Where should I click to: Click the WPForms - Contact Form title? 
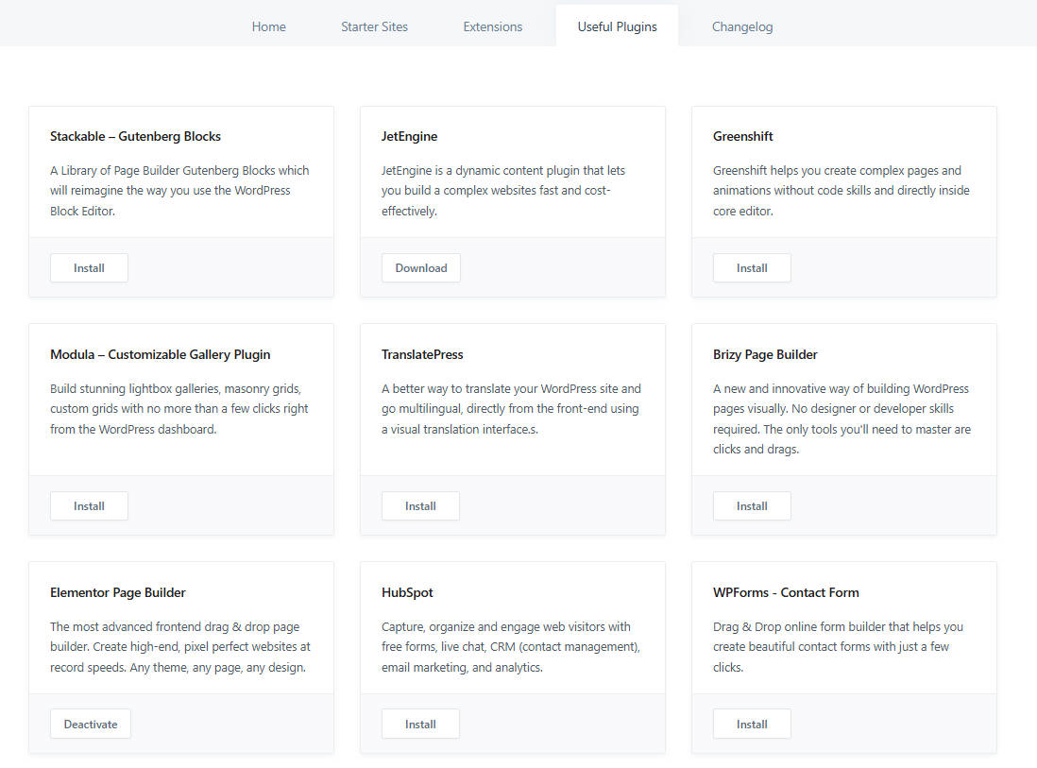click(x=786, y=592)
